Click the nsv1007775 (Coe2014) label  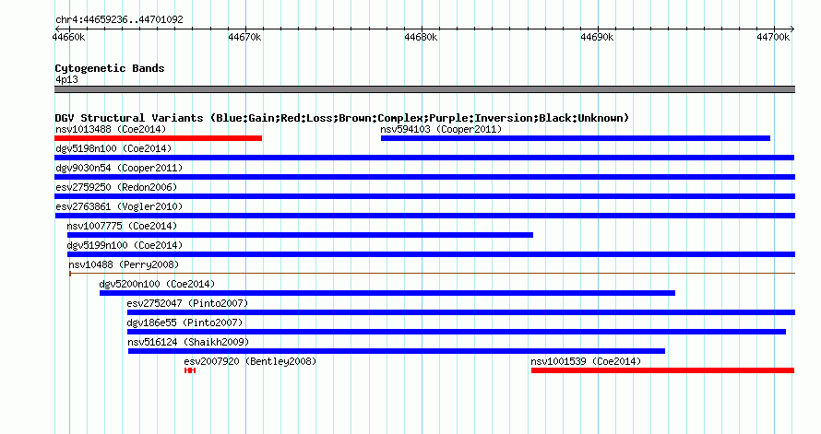[122, 226]
